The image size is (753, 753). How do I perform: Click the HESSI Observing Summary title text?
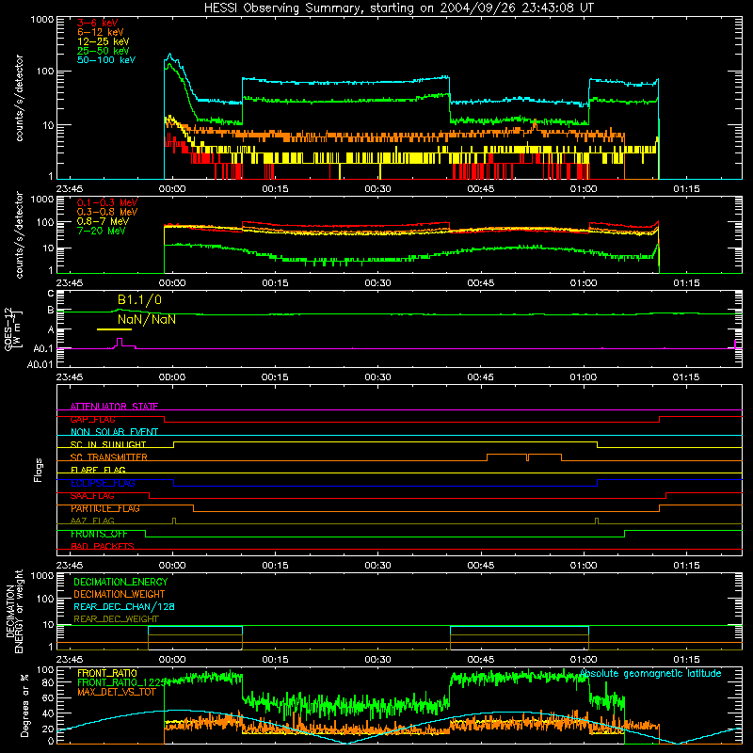(398, 8)
